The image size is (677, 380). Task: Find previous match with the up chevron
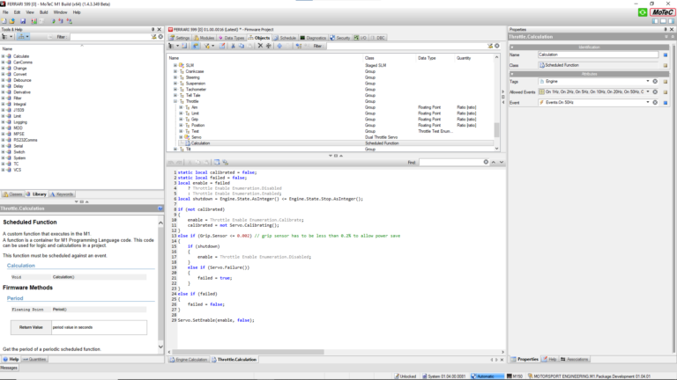coord(494,162)
